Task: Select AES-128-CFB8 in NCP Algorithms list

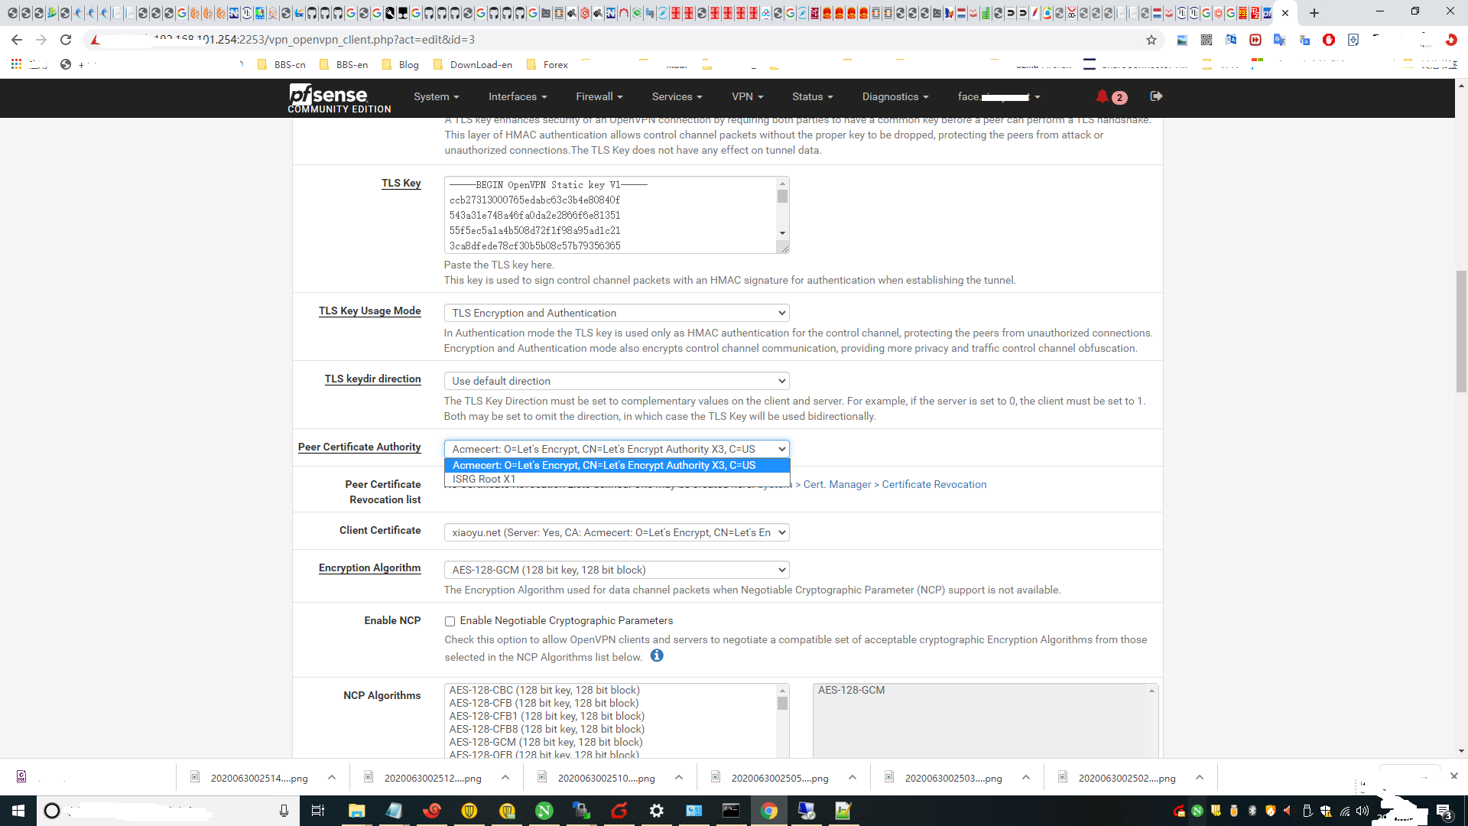Action: (547, 729)
